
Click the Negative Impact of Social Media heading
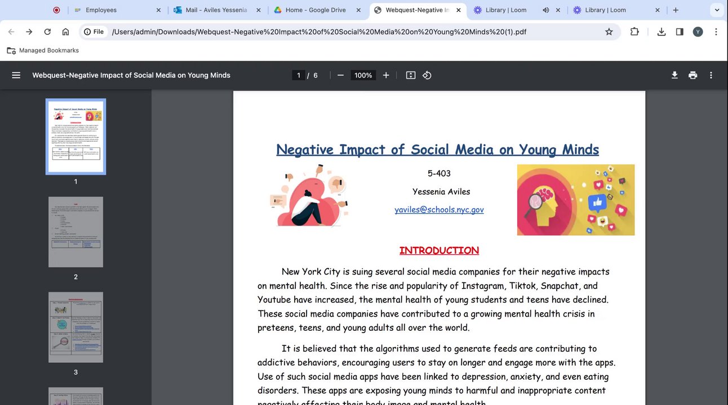point(437,150)
